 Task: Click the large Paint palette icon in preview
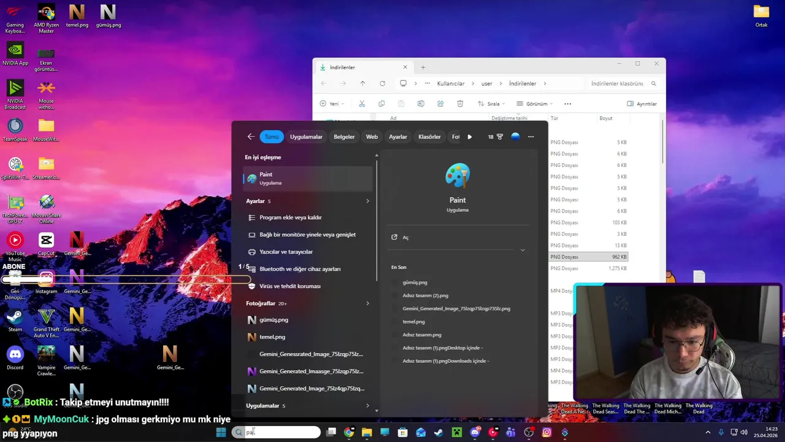click(458, 176)
